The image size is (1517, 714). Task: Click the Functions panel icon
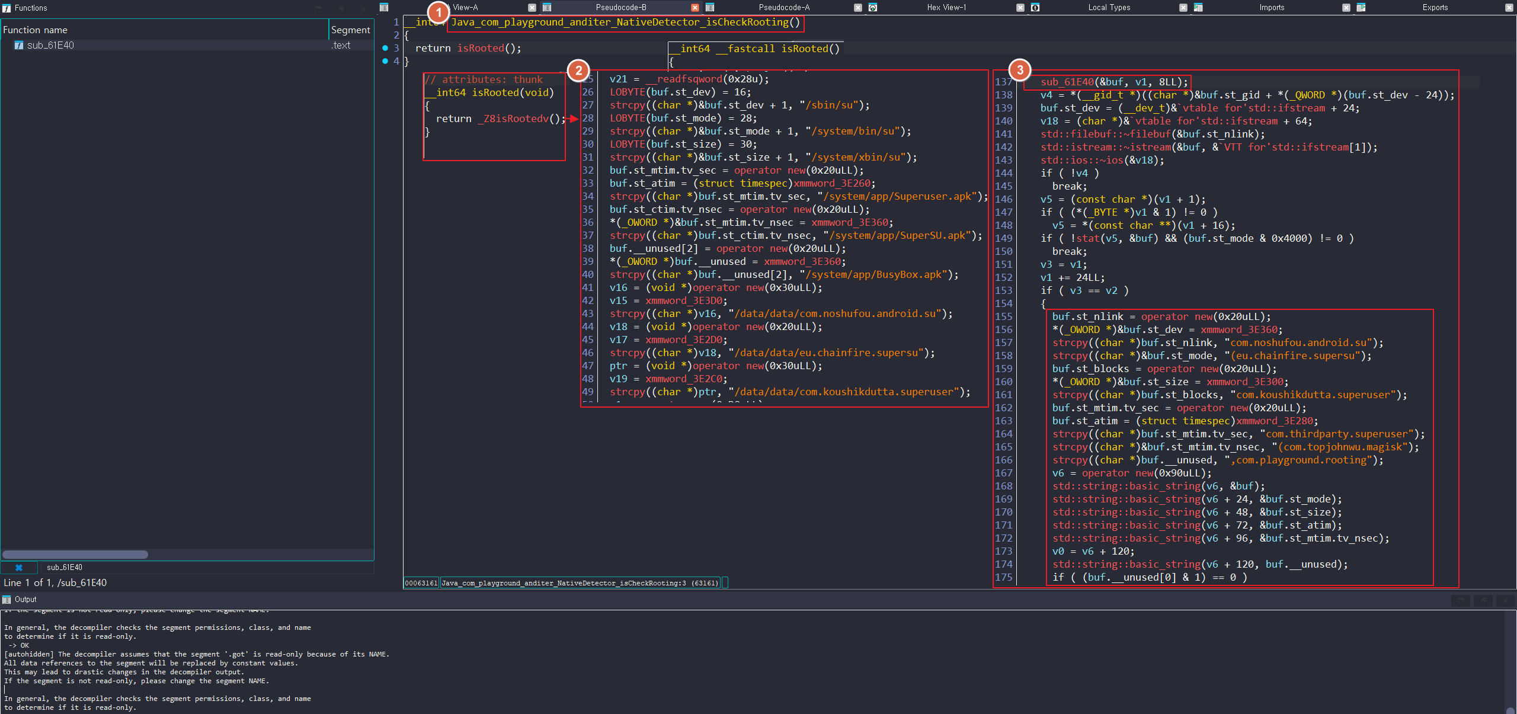click(7, 8)
